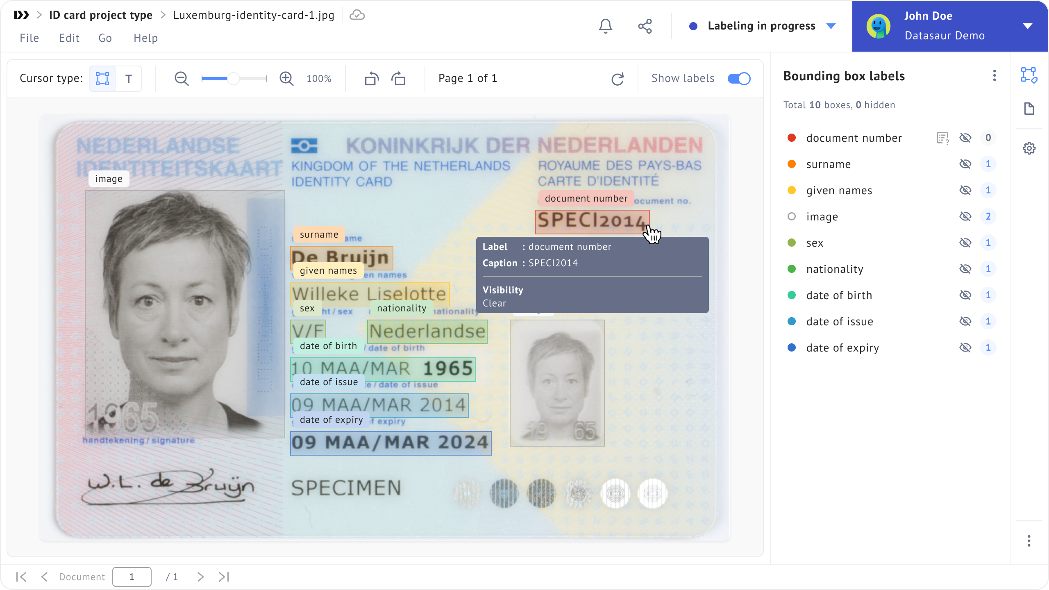The image size is (1049, 590).
Task: Click the zoom level slider handle
Action: pyautogui.click(x=234, y=78)
